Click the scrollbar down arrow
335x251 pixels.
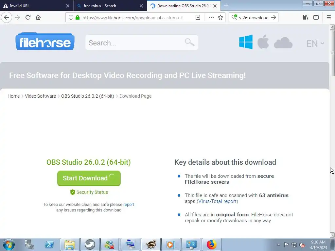332,235
